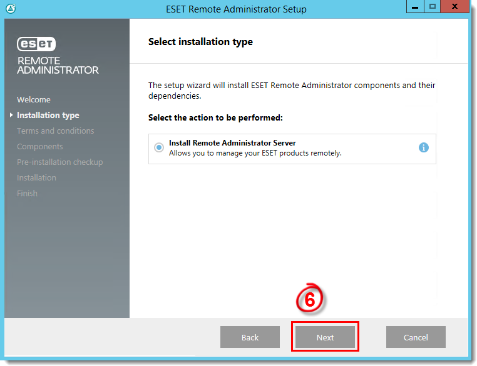Screen dimensions: 477x366
Task: Click the Cancel button
Action: (416, 337)
